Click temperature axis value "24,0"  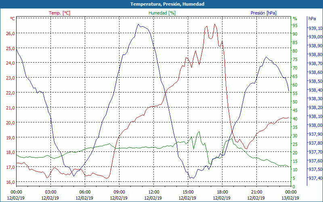click(10, 63)
